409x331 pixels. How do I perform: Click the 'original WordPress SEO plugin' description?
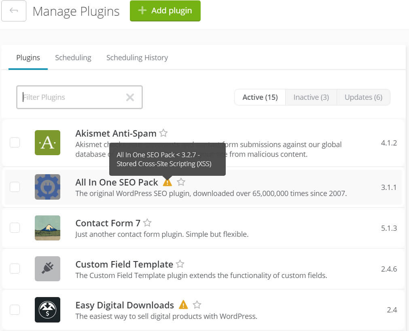(211, 194)
